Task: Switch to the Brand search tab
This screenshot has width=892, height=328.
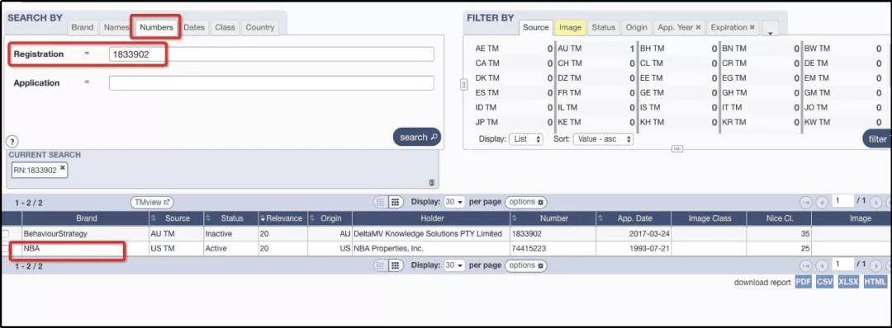Action: coord(83,27)
